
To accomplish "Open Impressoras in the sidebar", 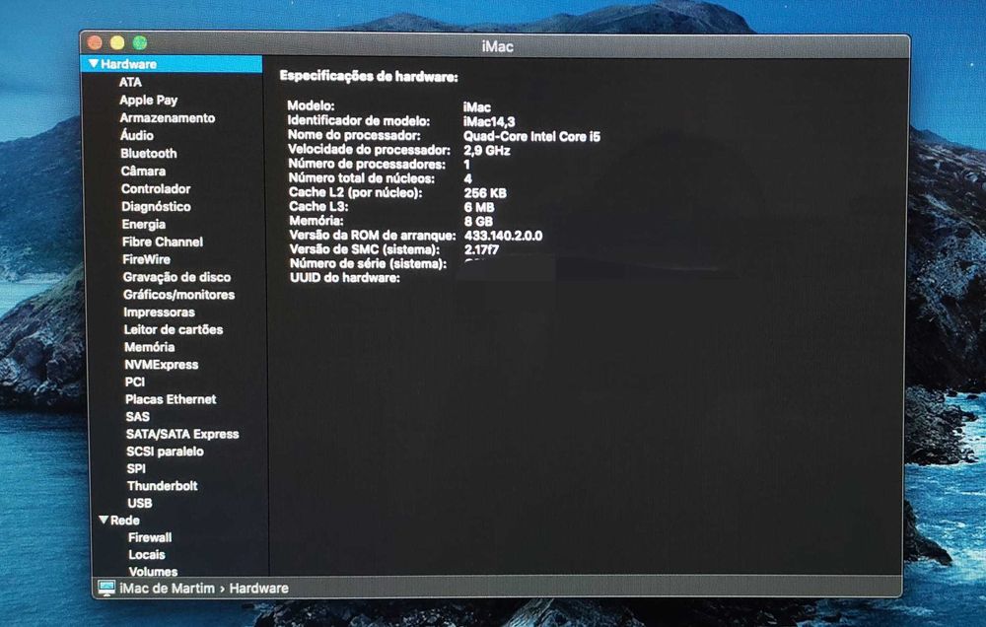I will point(159,312).
